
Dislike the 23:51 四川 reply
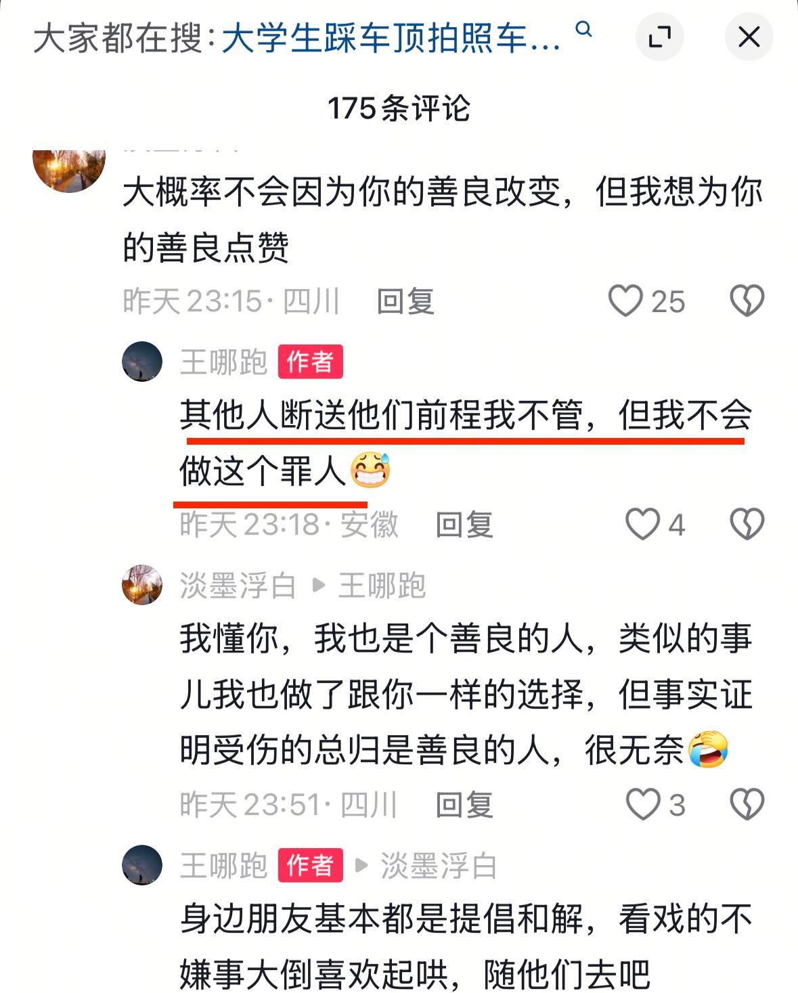pos(747,805)
